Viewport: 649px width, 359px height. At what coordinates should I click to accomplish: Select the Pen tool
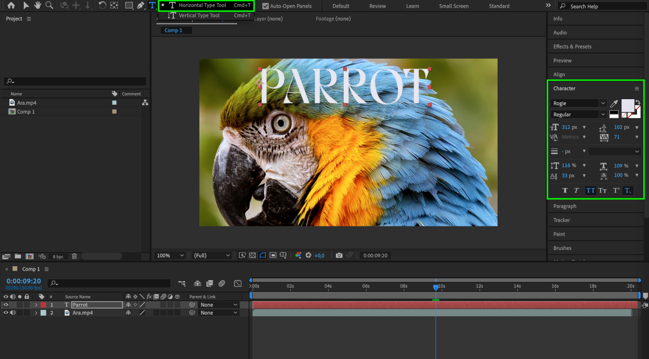coord(140,5)
